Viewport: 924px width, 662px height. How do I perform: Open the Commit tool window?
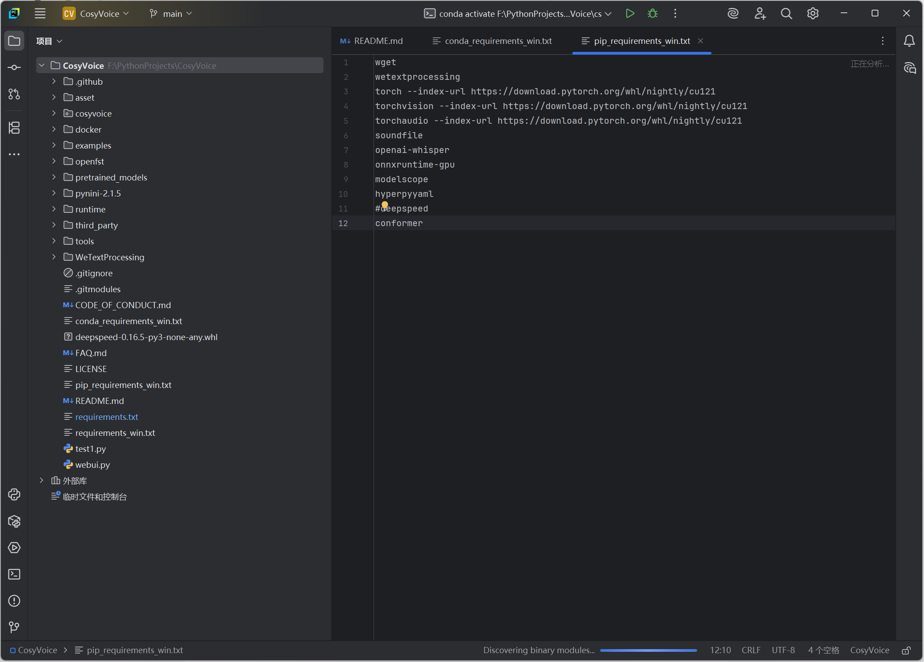(14, 67)
